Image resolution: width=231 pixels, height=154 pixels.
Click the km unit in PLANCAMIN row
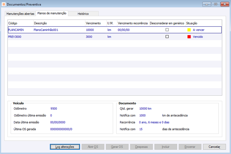coord(109,30)
